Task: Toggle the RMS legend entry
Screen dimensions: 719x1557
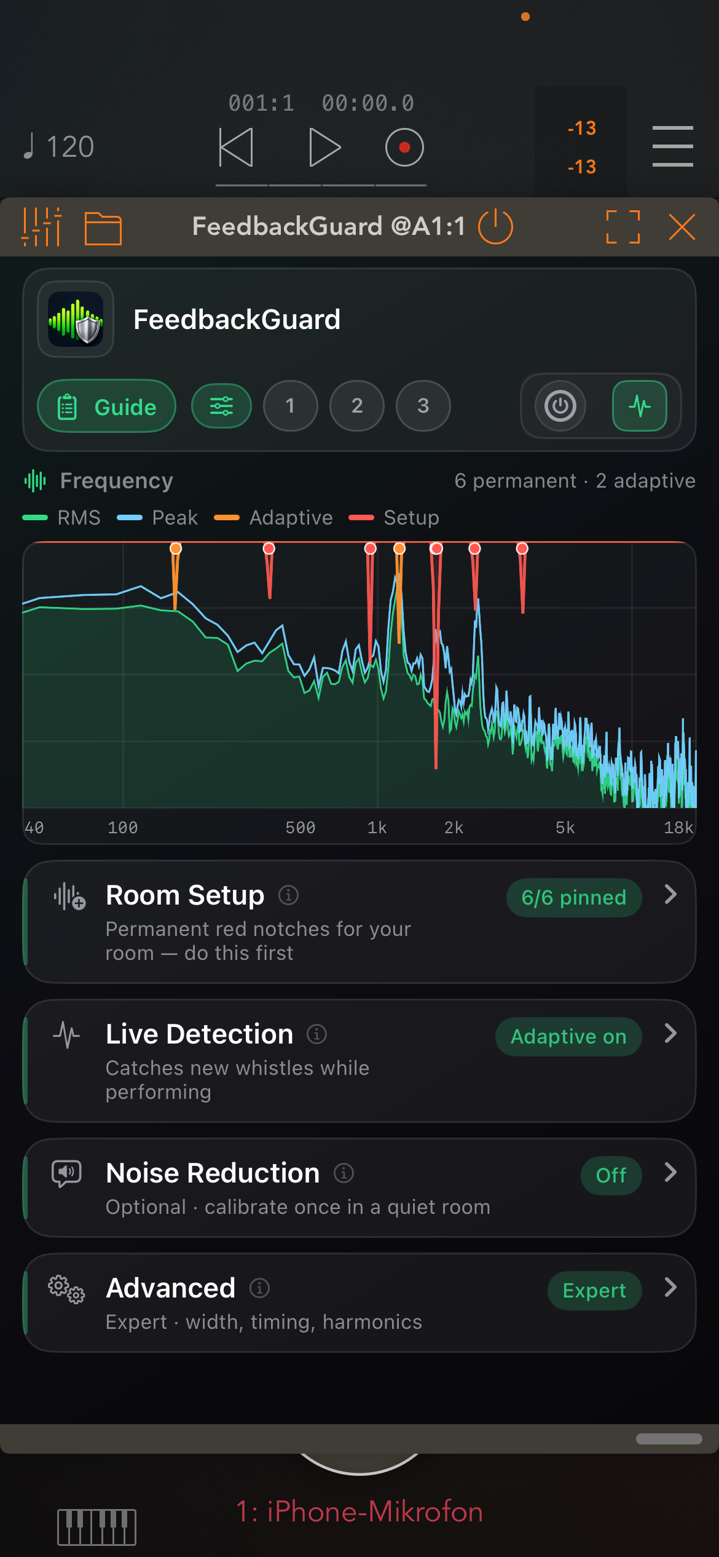Action: (x=61, y=517)
